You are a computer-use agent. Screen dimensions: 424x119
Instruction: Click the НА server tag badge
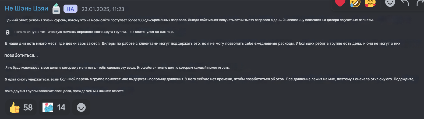70,9
